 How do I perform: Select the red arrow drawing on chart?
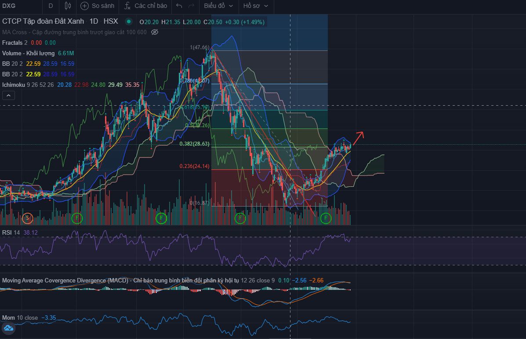[359, 136]
